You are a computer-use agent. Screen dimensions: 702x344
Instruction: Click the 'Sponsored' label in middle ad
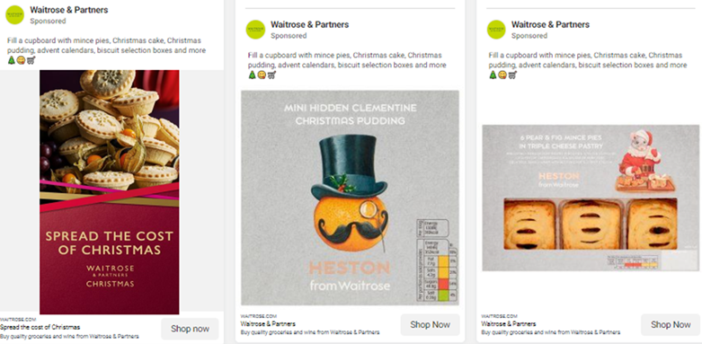[x=289, y=36]
